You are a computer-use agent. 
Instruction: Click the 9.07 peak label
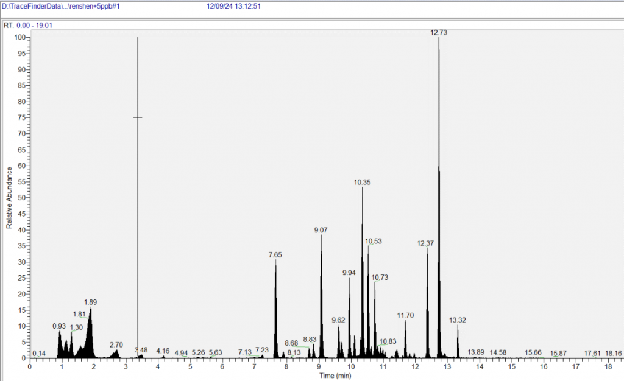[321, 230]
